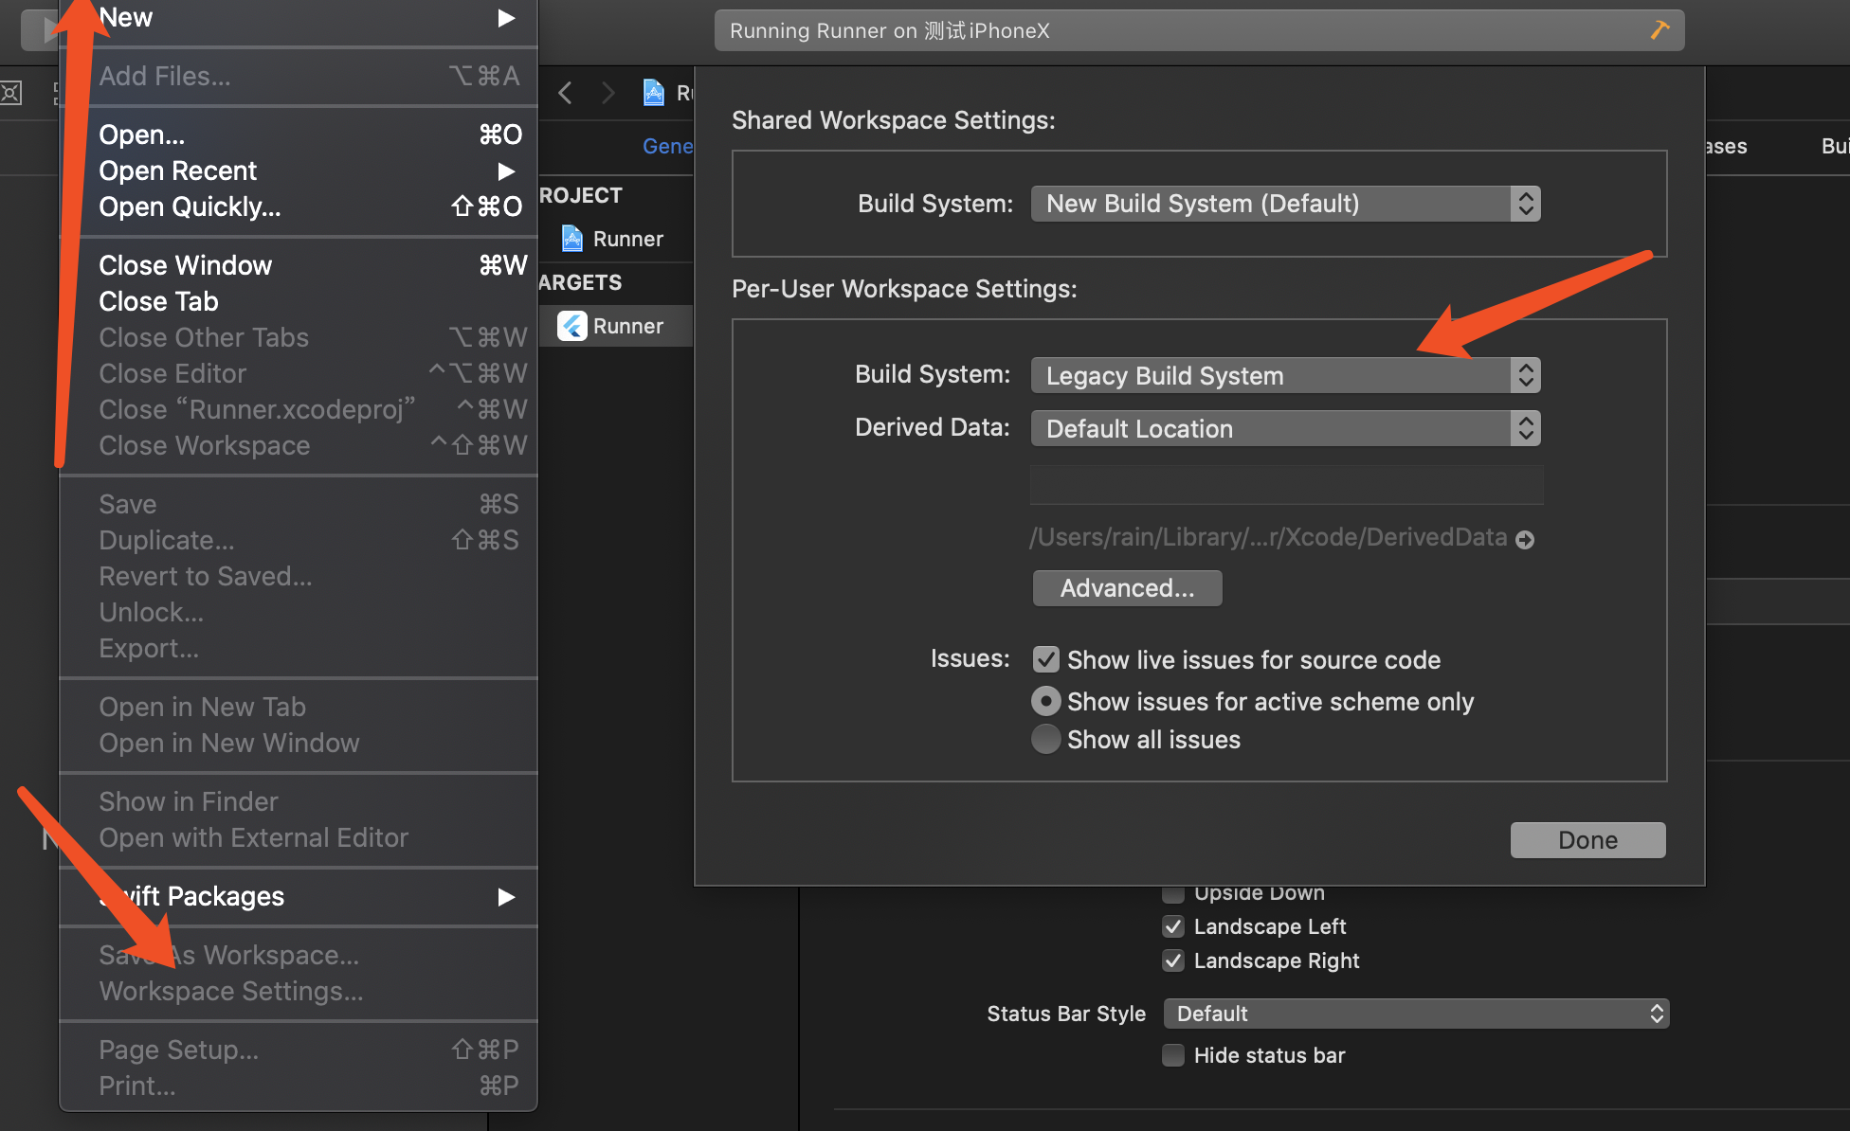The image size is (1850, 1131).
Task: Choose Unlock... menu item
Action: pos(299,612)
